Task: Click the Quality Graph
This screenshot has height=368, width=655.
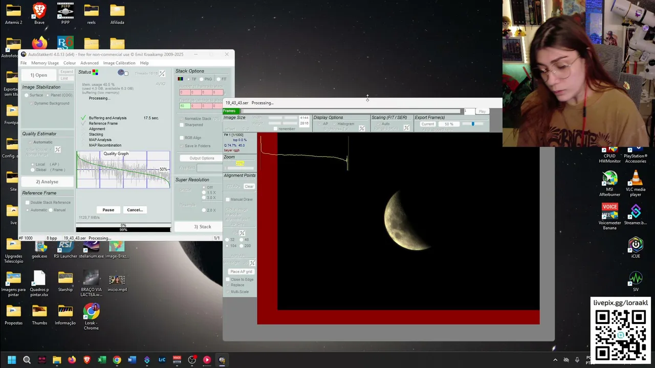Action: point(123,170)
